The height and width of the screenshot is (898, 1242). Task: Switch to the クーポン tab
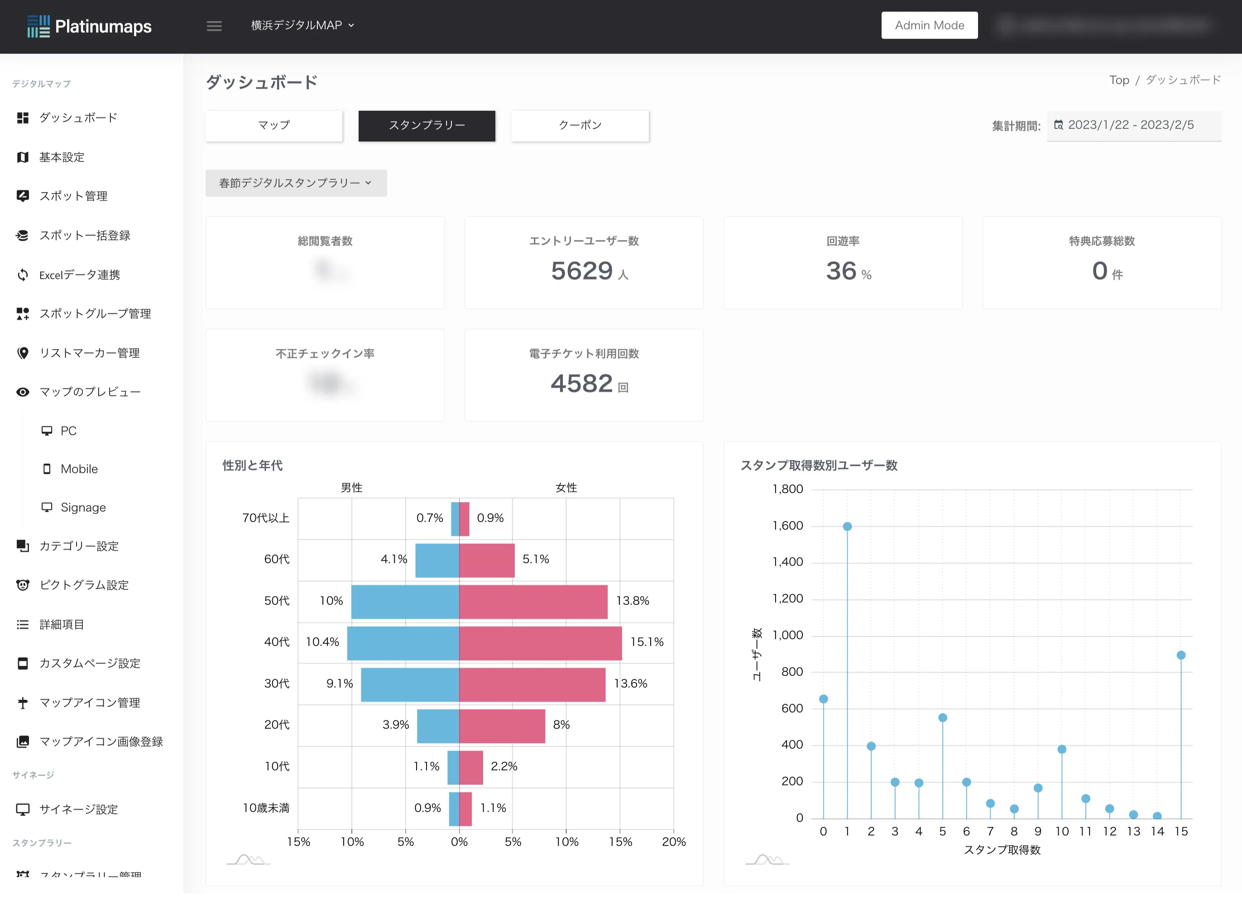pyautogui.click(x=580, y=125)
